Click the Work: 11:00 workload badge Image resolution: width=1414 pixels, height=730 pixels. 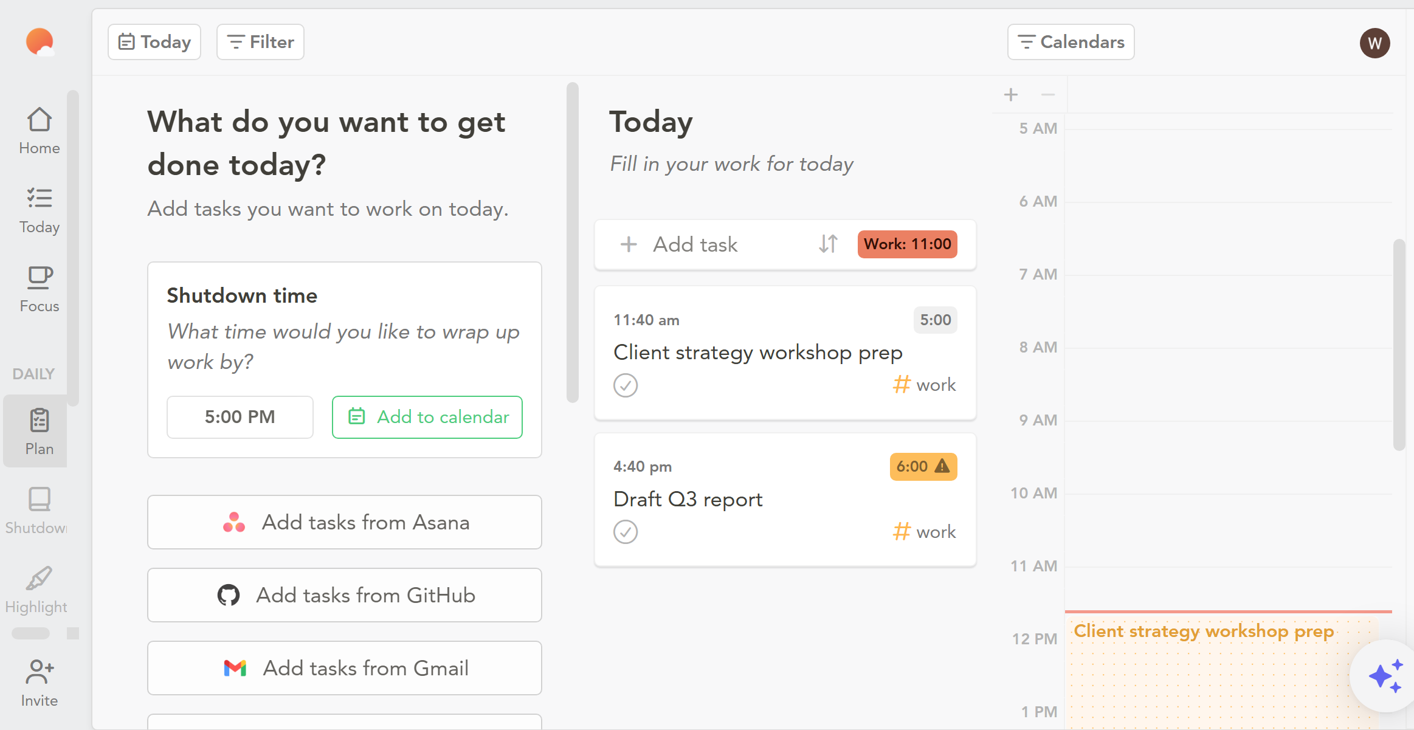click(907, 244)
